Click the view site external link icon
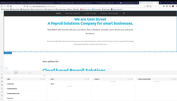The height and width of the screenshot is (101, 177). click(2, 92)
